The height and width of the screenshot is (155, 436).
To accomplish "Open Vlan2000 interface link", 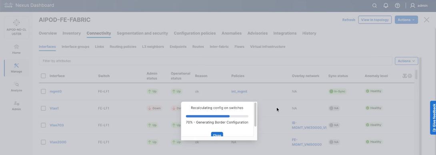I will pyautogui.click(x=58, y=142).
